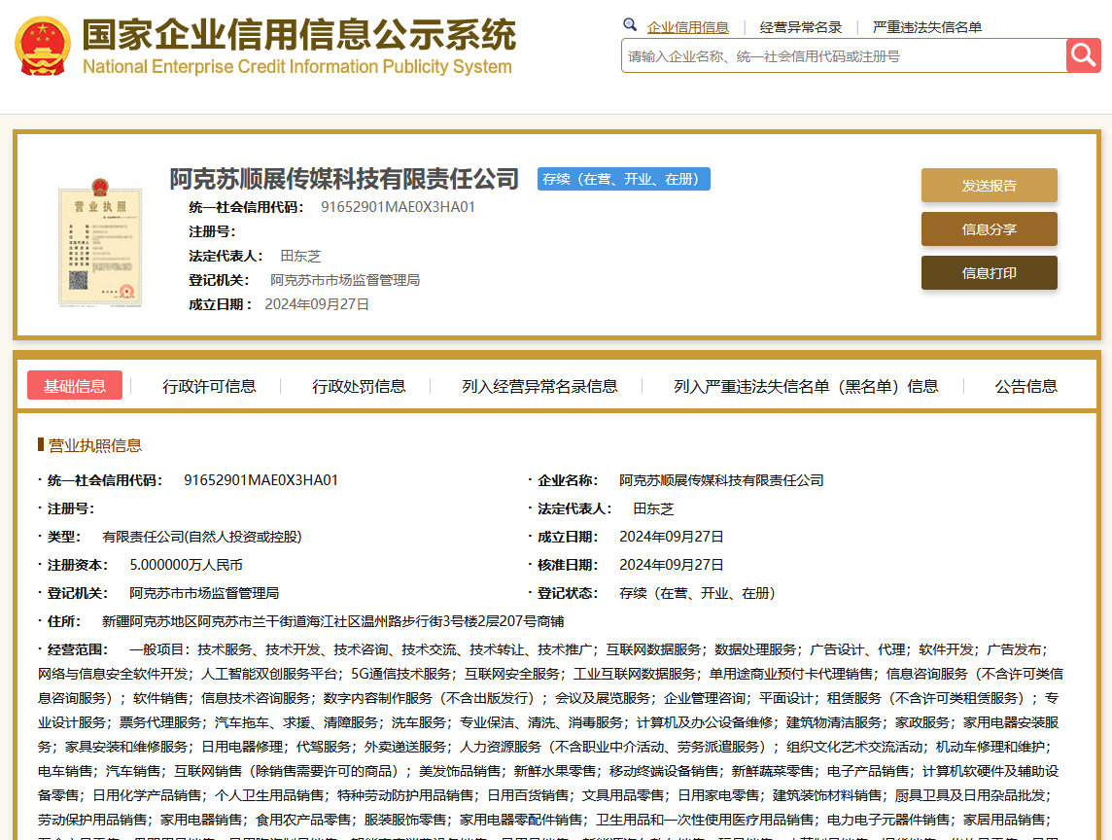Click the 核准日期 value 2024年09月27日
Screen dimensions: 1112x840
[672, 566]
